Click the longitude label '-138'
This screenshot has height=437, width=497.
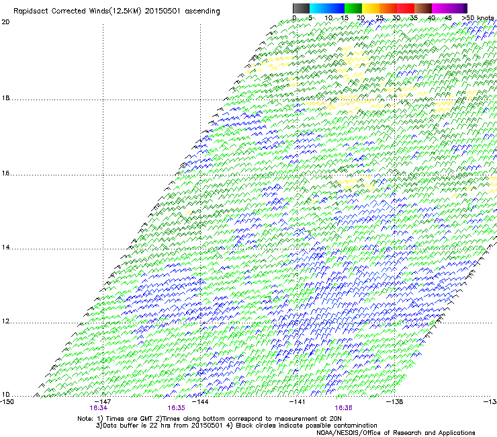(x=394, y=402)
